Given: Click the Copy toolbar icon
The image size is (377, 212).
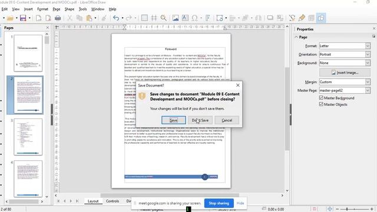Looking at the screenshot, I should tap(80, 18).
